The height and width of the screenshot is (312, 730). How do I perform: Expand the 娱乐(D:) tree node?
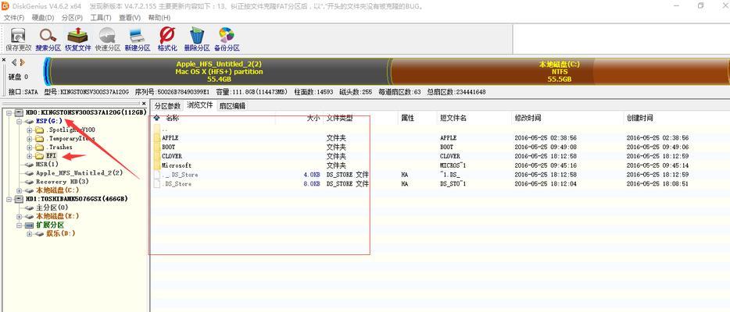tap(30, 233)
